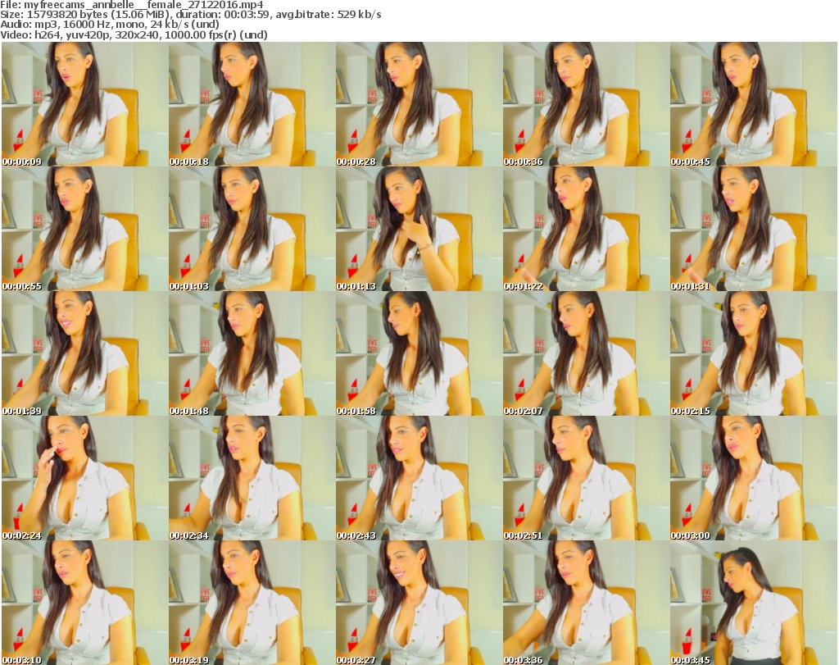Click the thumbnail timestamped 00:01:39
The width and height of the screenshot is (839, 665).
click(84, 353)
